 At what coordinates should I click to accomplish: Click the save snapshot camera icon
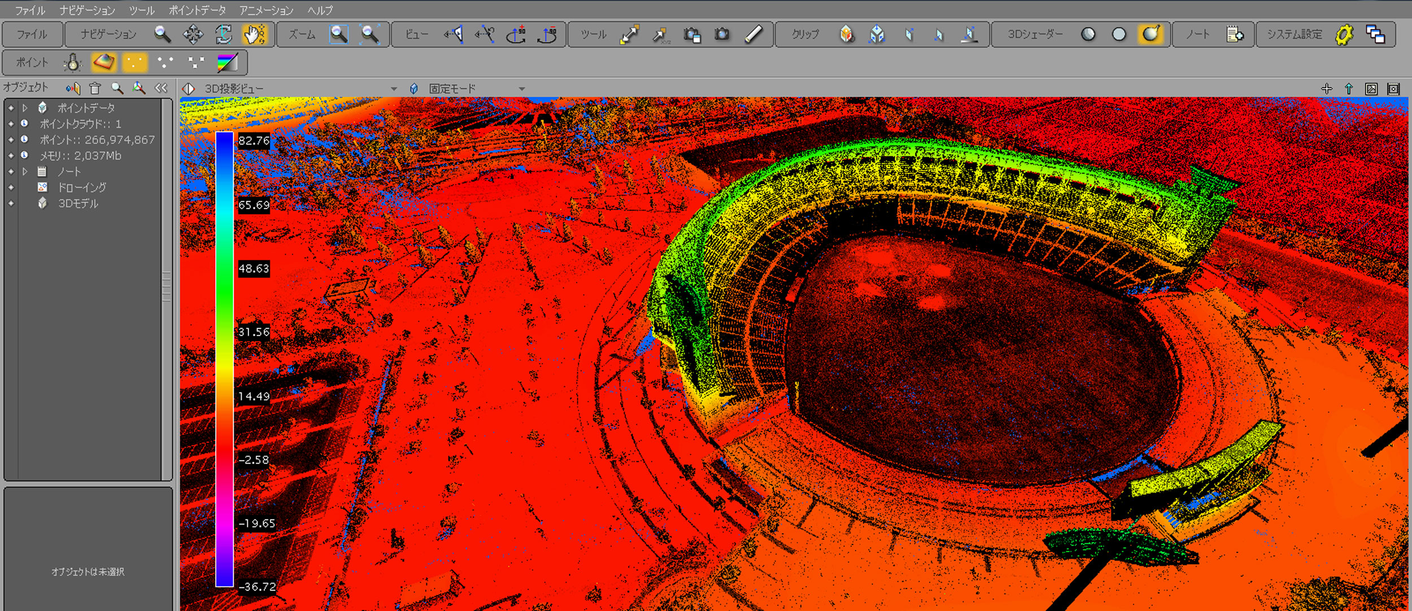tap(691, 34)
